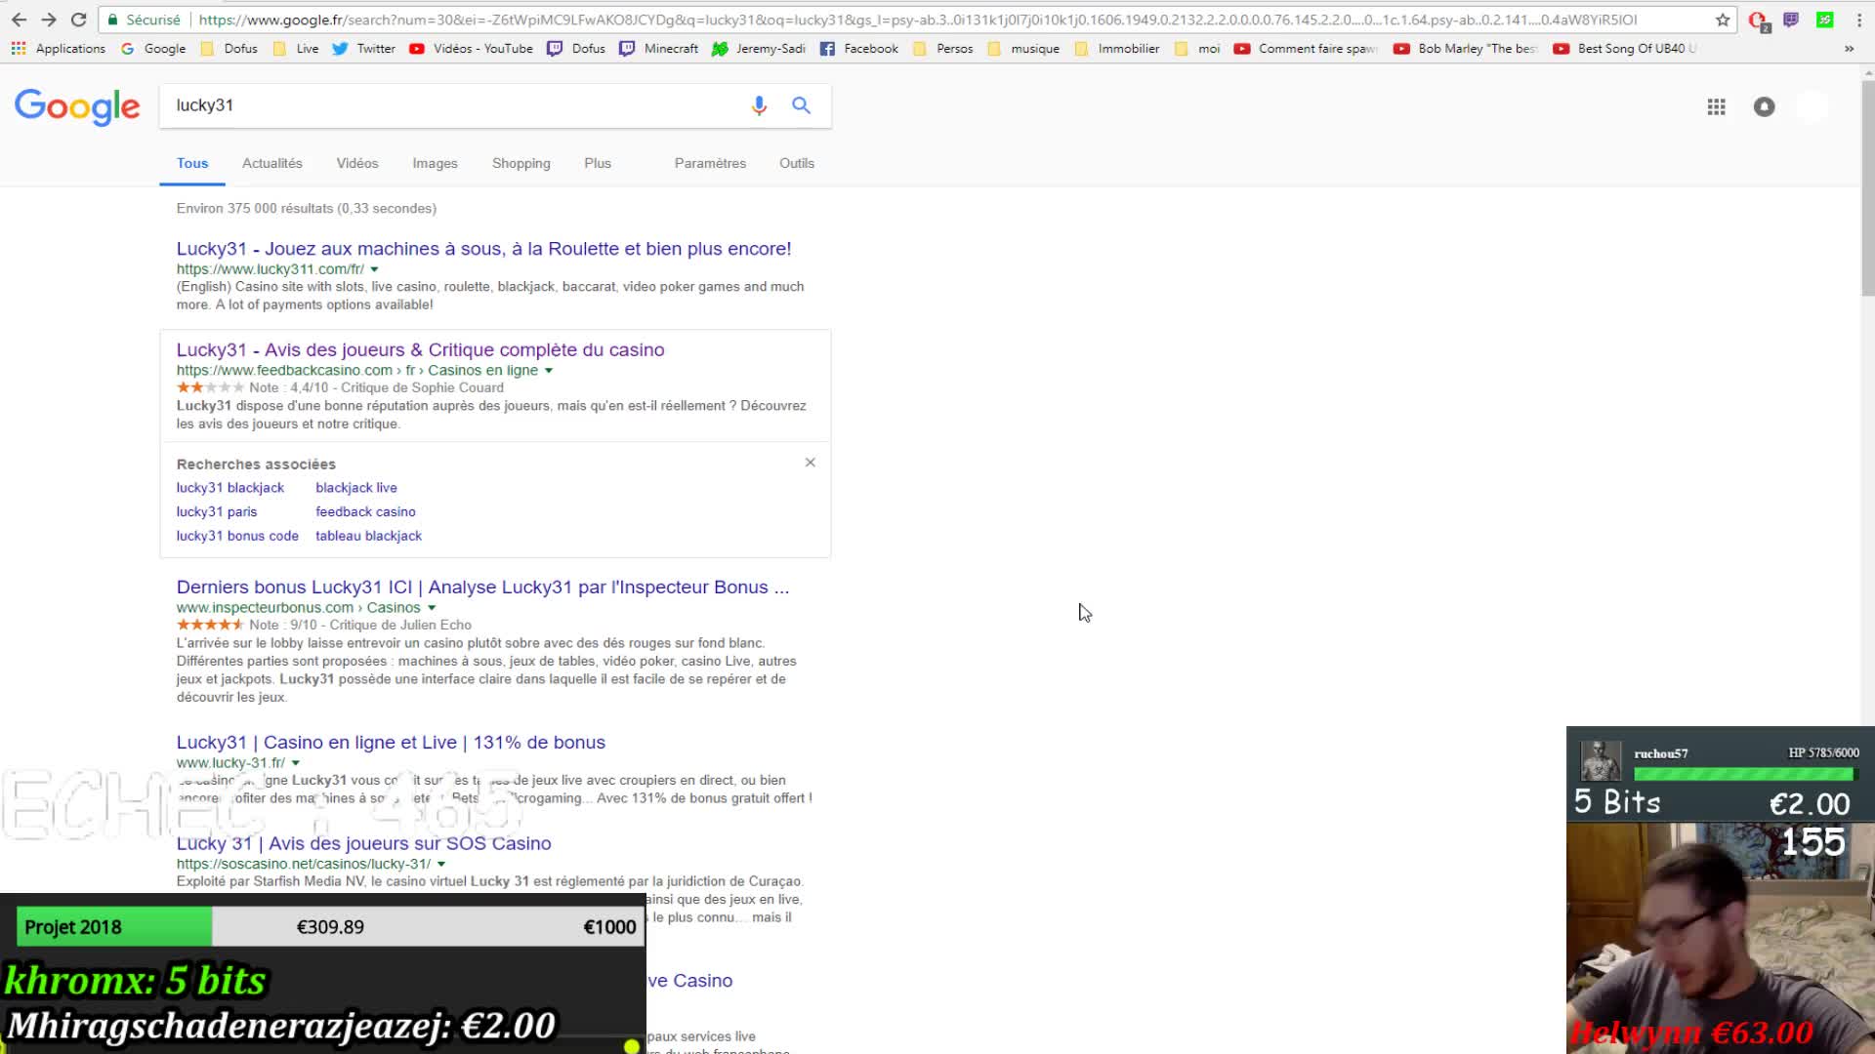Click the streamer webcam overlay
This screenshot has height=1054, width=1875.
click(1719, 937)
